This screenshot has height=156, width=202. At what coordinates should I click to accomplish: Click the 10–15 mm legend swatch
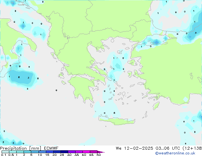point(42,152)
